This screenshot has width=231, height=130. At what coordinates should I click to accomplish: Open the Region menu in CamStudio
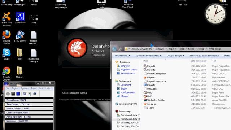pyautogui.click(x=15, y=88)
